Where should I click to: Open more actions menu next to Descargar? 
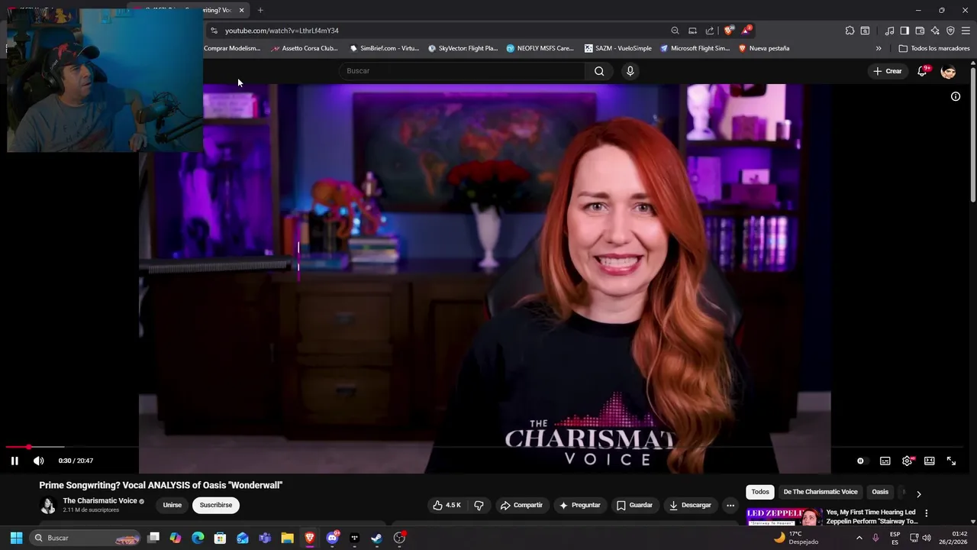pyautogui.click(x=730, y=505)
